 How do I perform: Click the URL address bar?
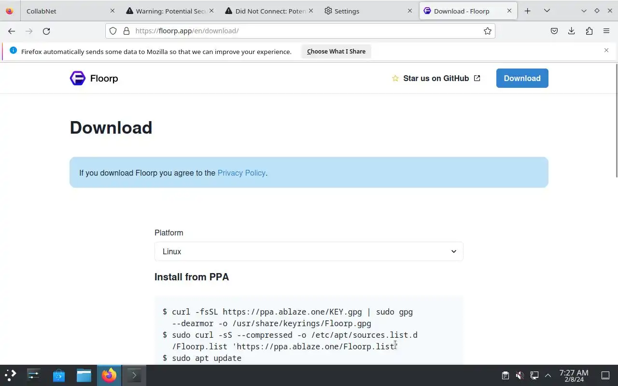pyautogui.click(x=300, y=31)
